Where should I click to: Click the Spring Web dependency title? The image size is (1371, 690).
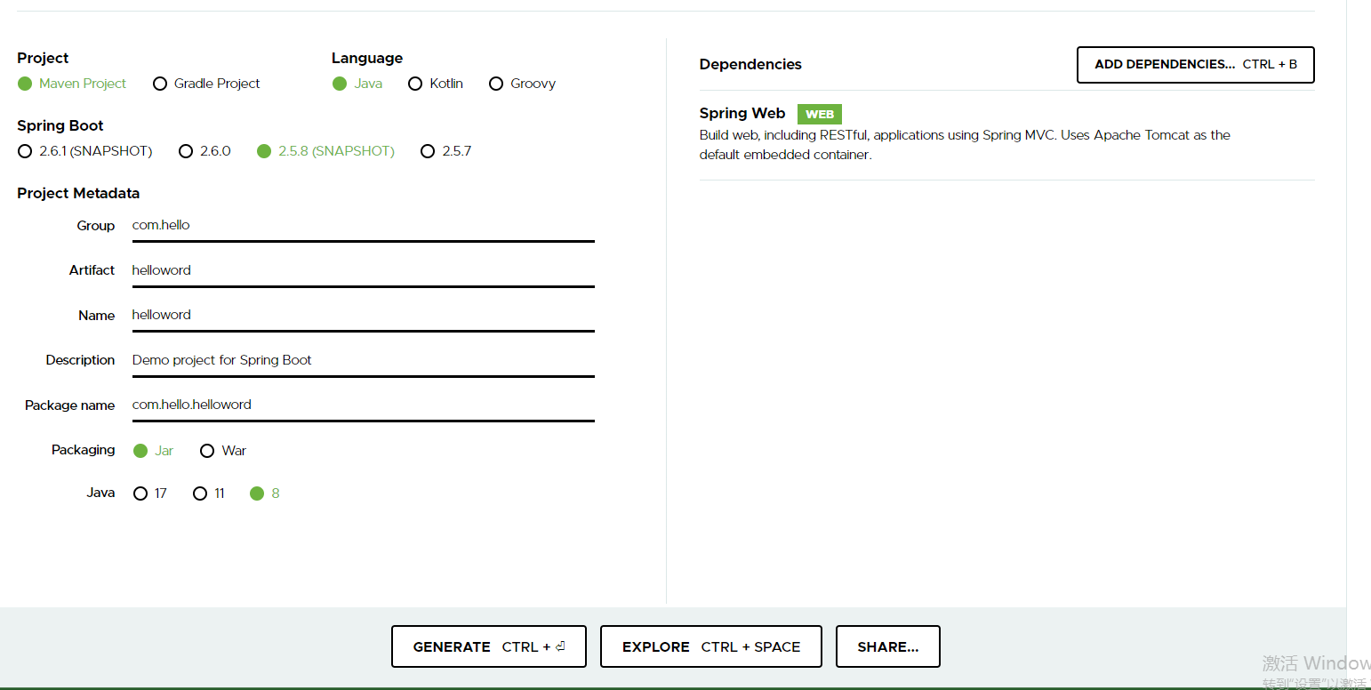pos(742,114)
